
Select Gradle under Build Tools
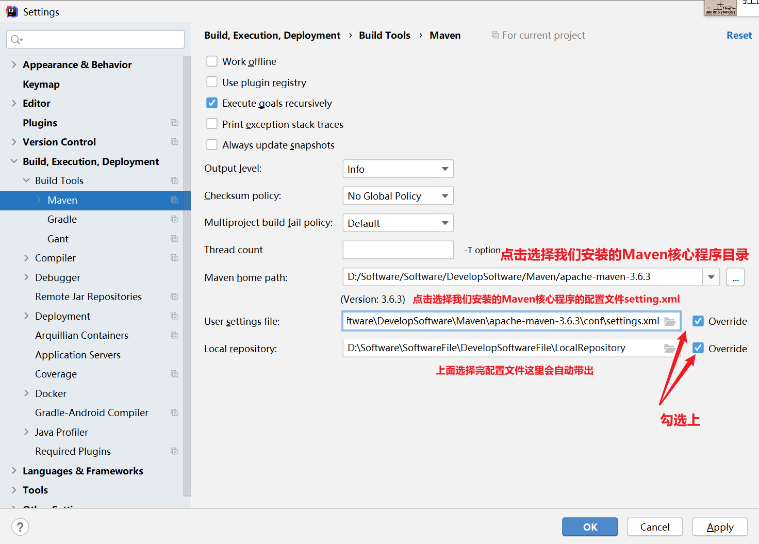coord(62,219)
